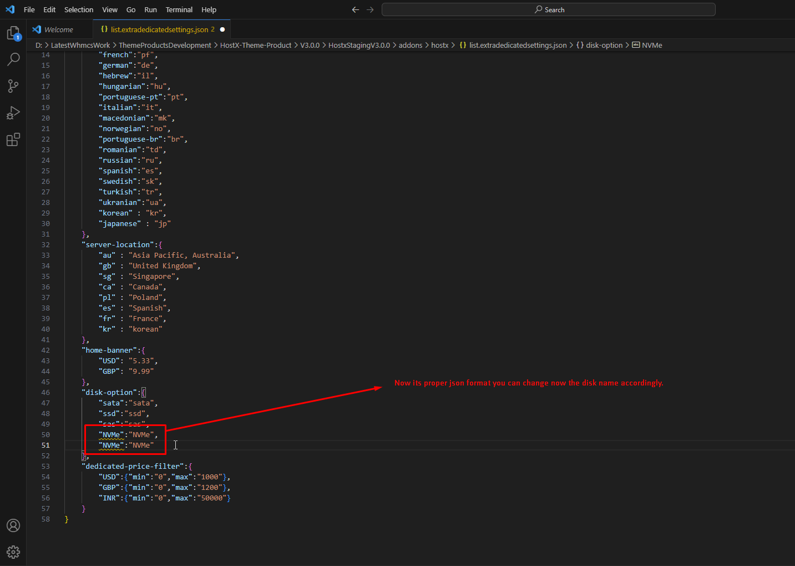This screenshot has width=795, height=566.
Task: Switch to the Welcome tab
Action: [x=58, y=29]
